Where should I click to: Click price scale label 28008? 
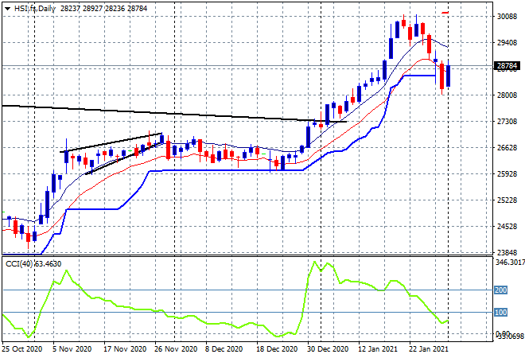(x=507, y=95)
